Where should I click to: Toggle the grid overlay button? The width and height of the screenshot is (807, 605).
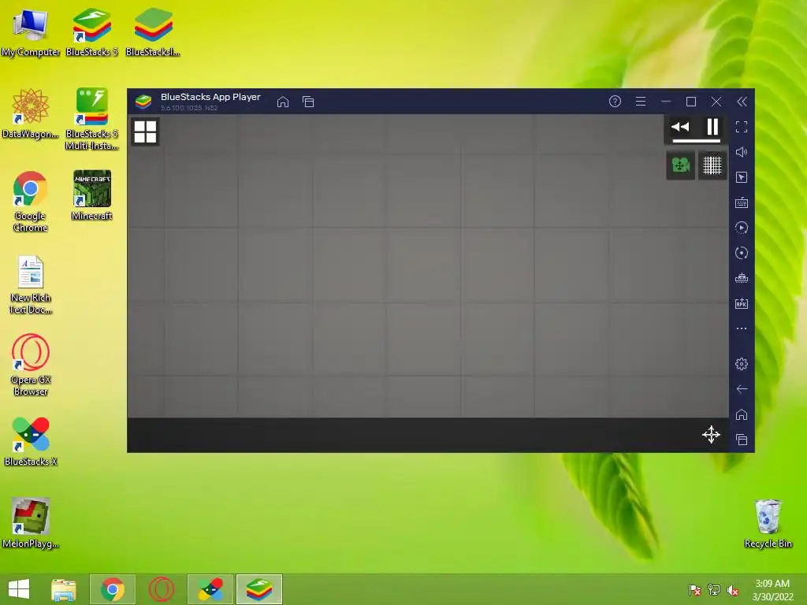[712, 165]
